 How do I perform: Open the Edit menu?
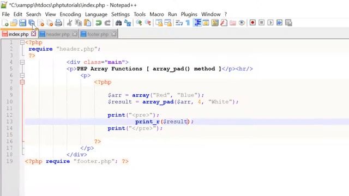[x=18, y=14]
